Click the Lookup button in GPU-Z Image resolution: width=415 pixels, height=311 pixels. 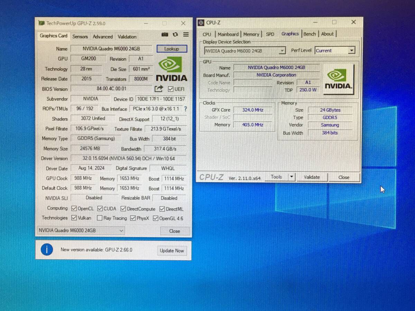tap(172, 49)
